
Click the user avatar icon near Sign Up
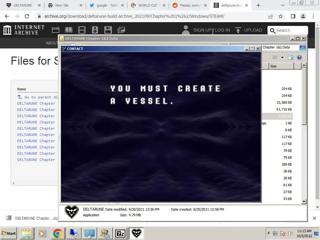click(x=186, y=30)
